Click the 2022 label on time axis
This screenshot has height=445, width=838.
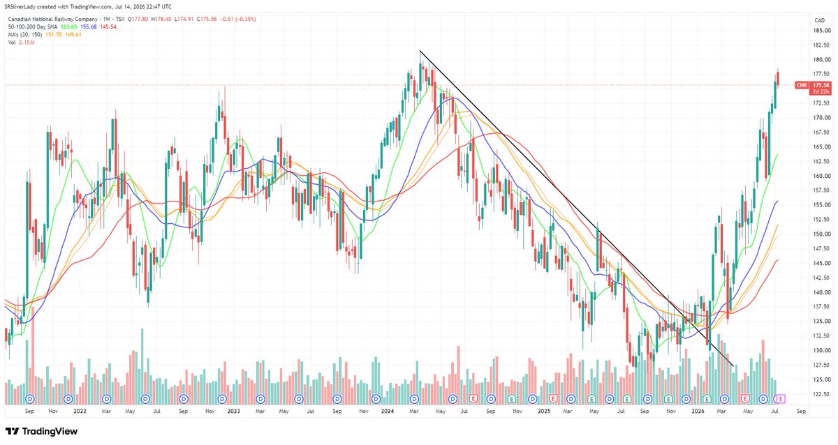(82, 412)
